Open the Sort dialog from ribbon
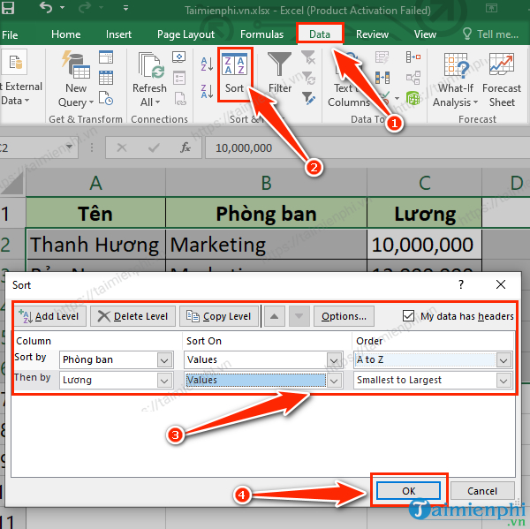 point(235,74)
